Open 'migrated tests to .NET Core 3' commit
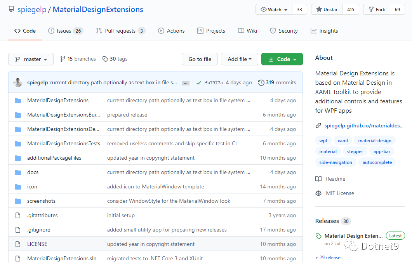Viewport: 412px width, 263px height. [155, 259]
